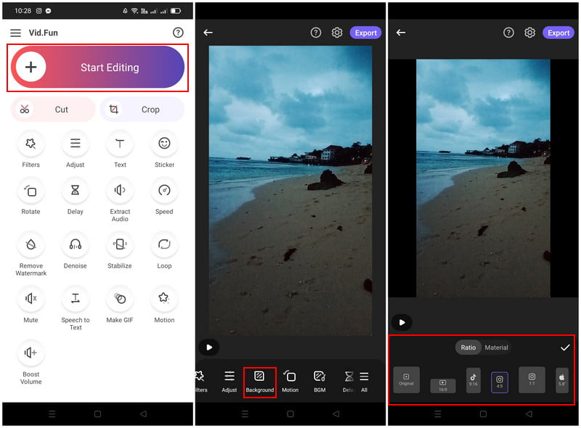Tap the Speech to Text icon
This screenshot has width=581, height=428.
click(75, 298)
